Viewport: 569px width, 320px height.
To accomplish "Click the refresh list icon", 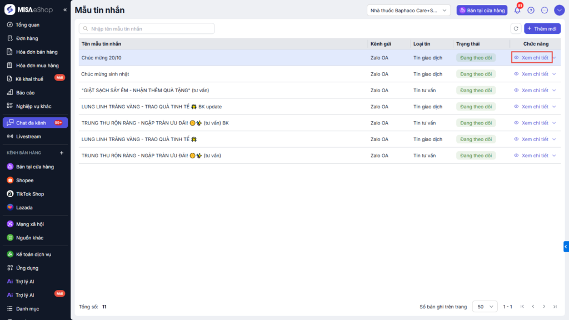I will coord(516,28).
